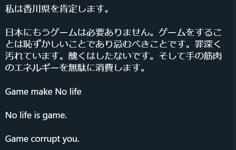Click the phrase '恥ずかしいこと'
Screen dimensions: 236x150
(x=55, y=44)
